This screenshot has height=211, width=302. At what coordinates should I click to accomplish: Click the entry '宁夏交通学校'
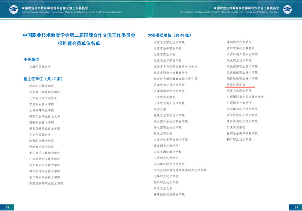tap(236, 127)
